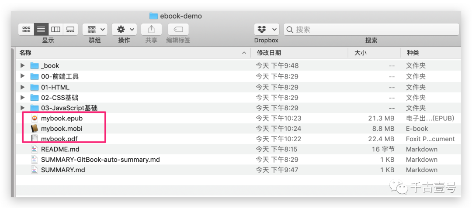Click the mybook.epub file icon

[35, 118]
